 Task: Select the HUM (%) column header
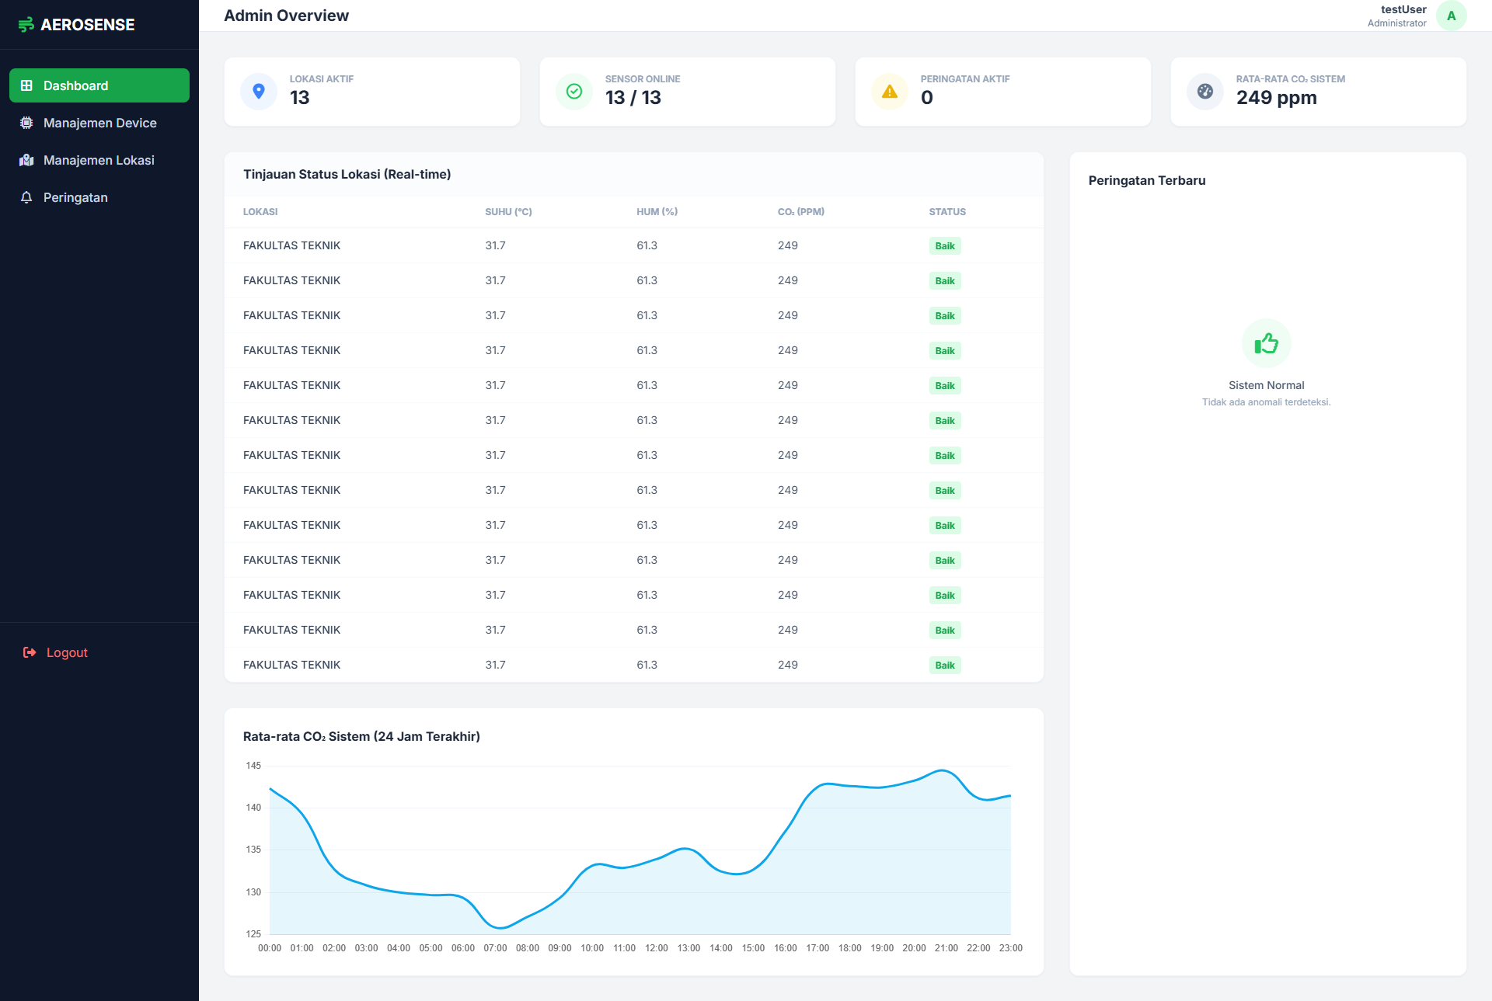(x=657, y=211)
